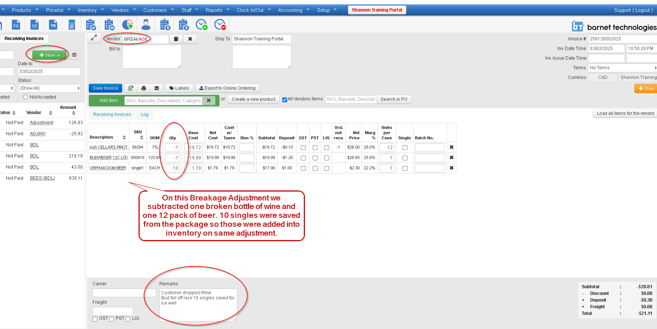This screenshot has width=657, height=329.
Task: Click the first clipboard dollar icon
Action: pyautogui.click(x=165, y=25)
